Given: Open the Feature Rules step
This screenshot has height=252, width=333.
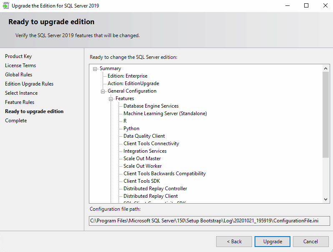Looking at the screenshot, I should click(x=20, y=102).
